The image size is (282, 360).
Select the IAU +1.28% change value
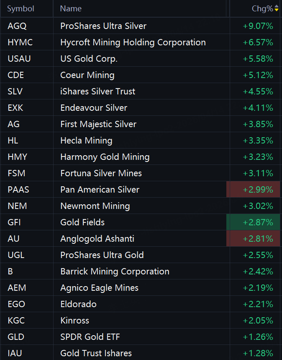point(258,353)
